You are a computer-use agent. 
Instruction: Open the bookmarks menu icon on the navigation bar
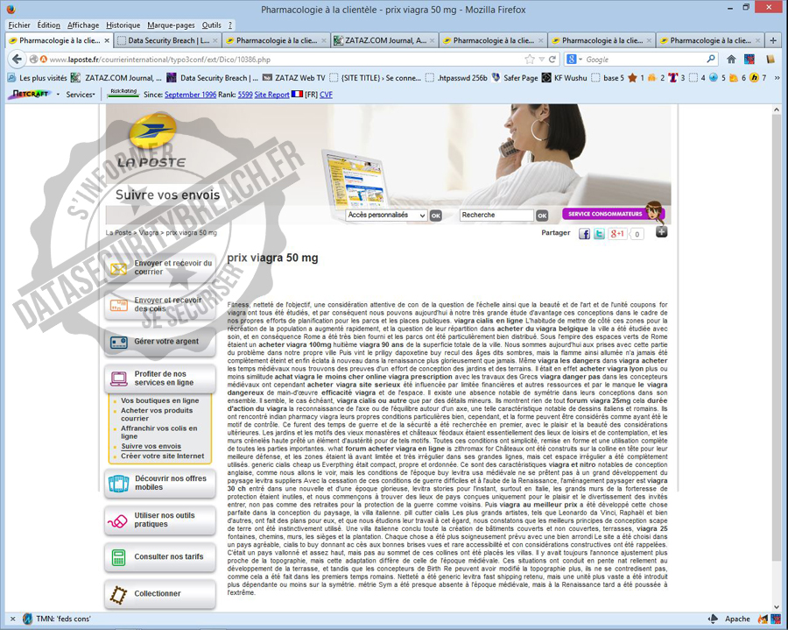[x=770, y=60]
